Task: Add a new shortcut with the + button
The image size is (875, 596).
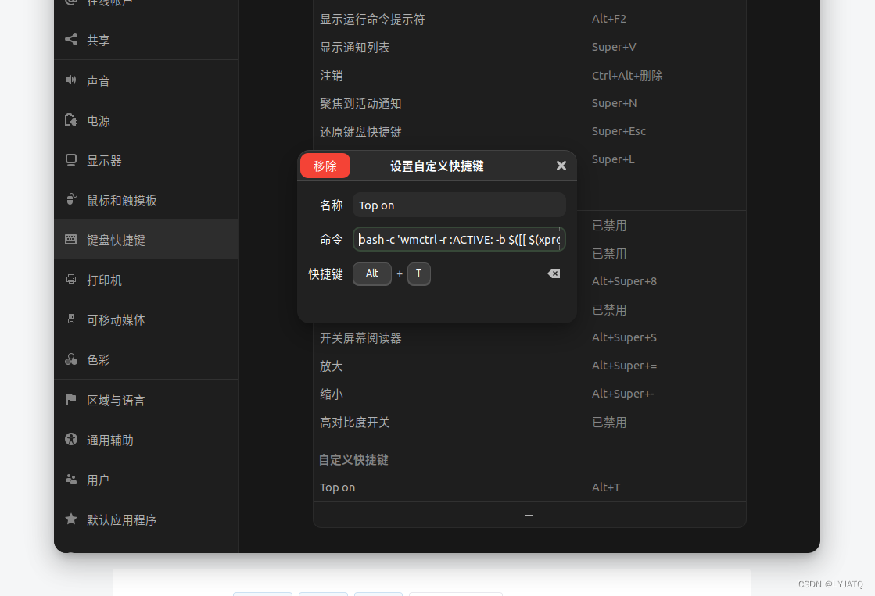Action: [529, 515]
